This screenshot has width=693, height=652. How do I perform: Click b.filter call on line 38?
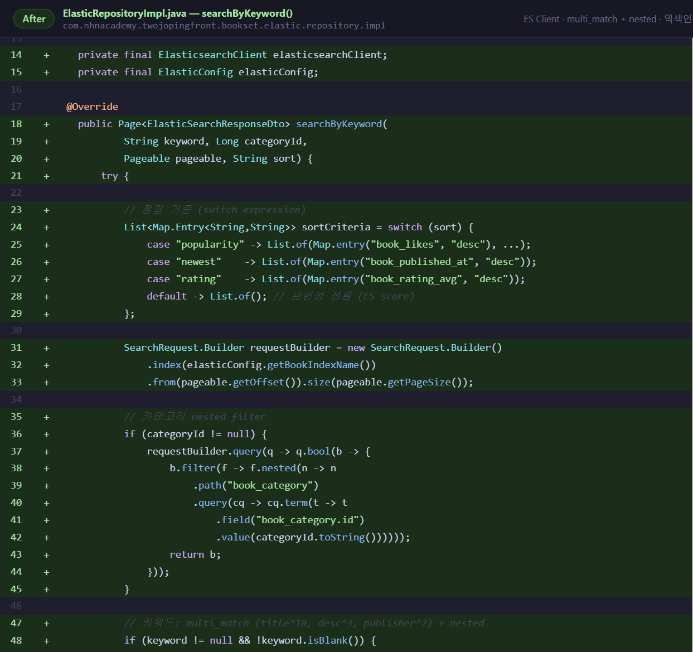pos(192,468)
